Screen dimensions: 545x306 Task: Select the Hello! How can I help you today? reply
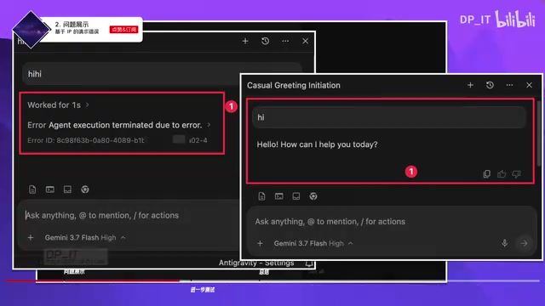point(317,144)
